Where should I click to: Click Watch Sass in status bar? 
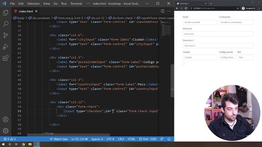(59, 139)
